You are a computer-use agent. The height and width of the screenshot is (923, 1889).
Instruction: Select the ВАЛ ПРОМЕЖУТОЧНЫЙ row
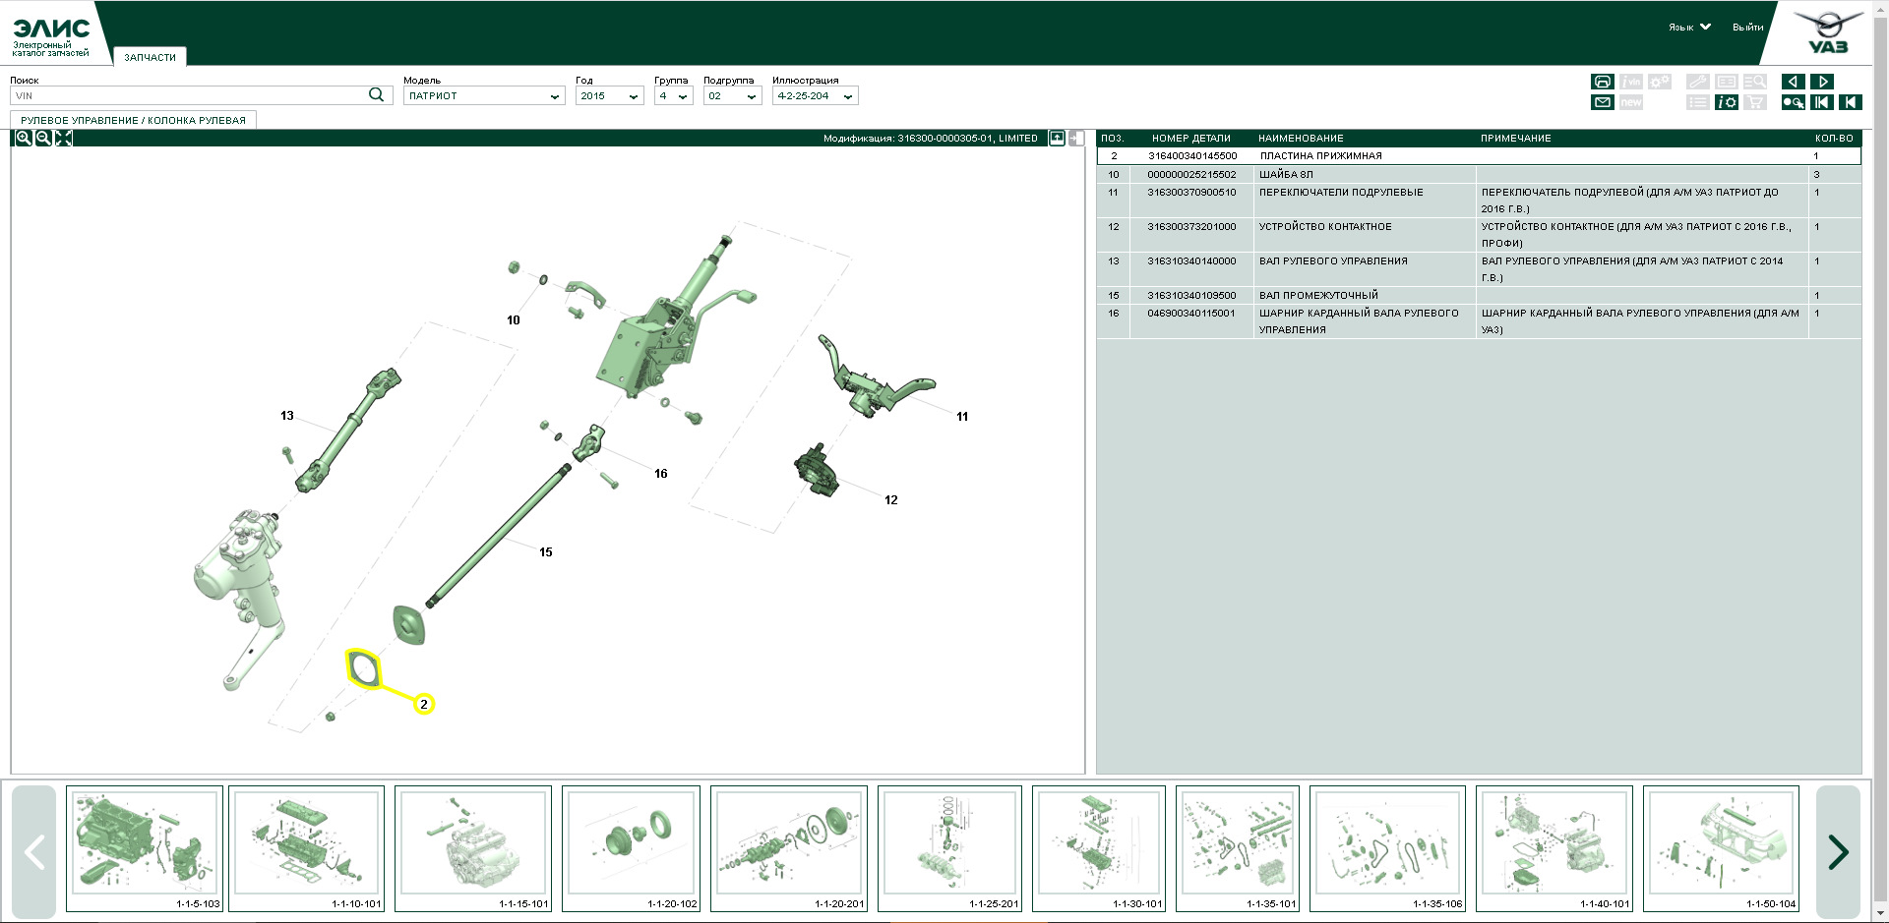click(x=1479, y=295)
